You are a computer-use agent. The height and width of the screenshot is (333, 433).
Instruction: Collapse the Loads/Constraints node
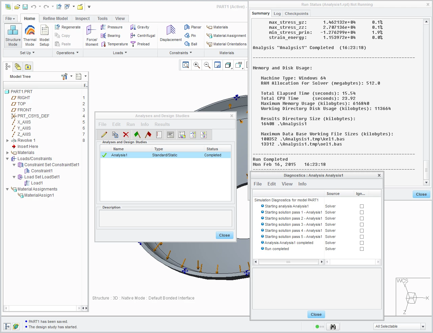pos(7,159)
